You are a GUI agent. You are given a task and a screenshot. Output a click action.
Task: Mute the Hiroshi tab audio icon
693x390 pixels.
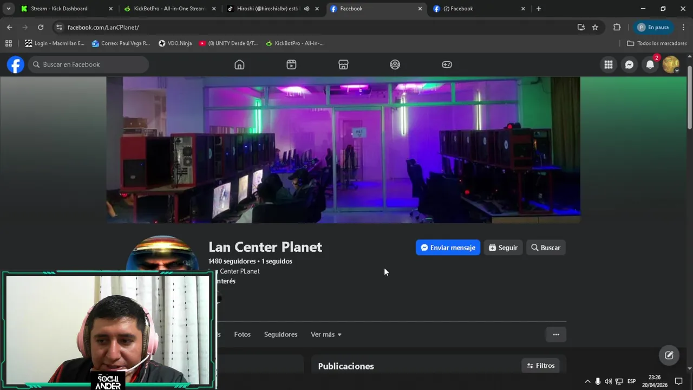pos(306,9)
